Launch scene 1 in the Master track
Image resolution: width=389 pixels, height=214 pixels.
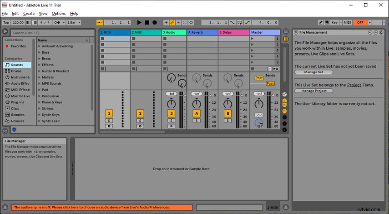pos(252,39)
